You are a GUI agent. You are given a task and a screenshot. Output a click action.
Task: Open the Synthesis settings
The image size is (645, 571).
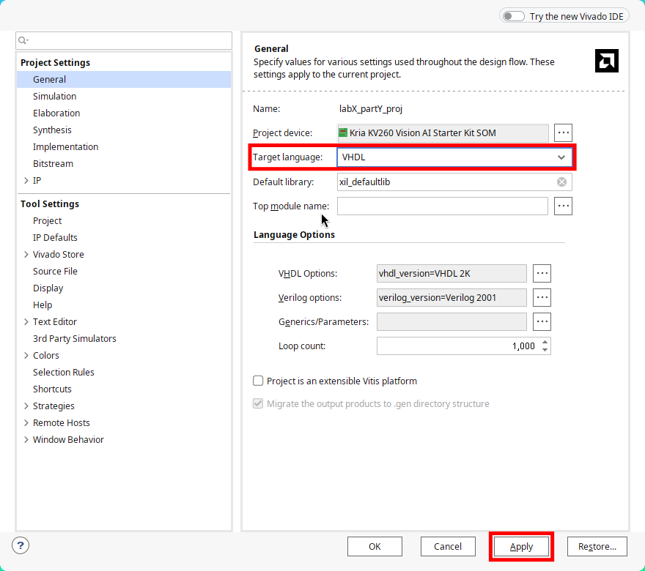52,130
